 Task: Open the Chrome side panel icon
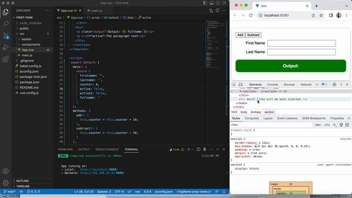(331, 15)
